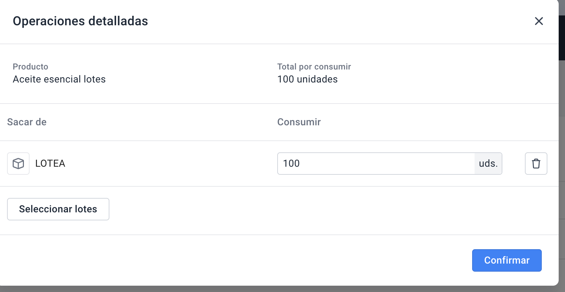Click the package box icon beside LOTEA
565x292 pixels.
(x=18, y=164)
